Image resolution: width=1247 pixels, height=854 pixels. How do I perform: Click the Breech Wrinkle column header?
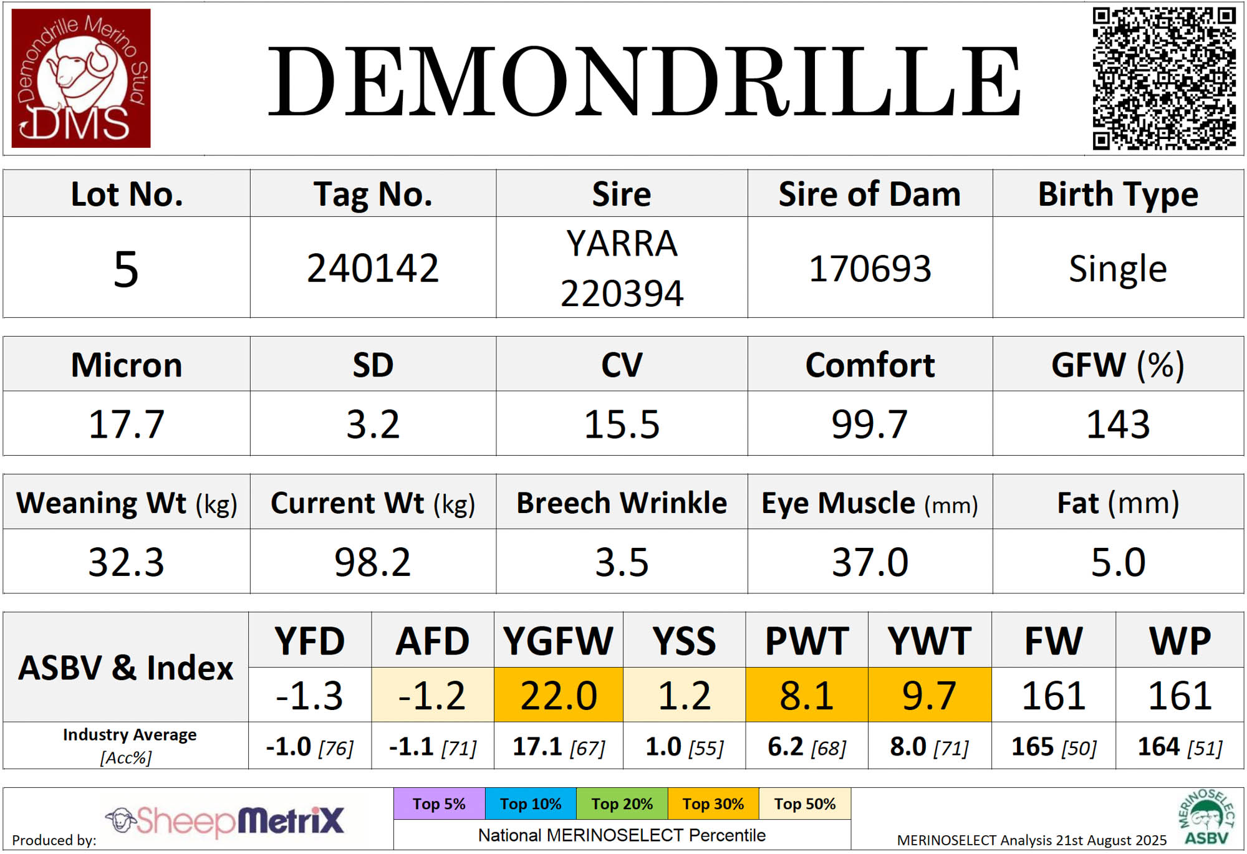(x=622, y=502)
